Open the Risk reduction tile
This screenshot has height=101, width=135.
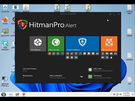109,44
